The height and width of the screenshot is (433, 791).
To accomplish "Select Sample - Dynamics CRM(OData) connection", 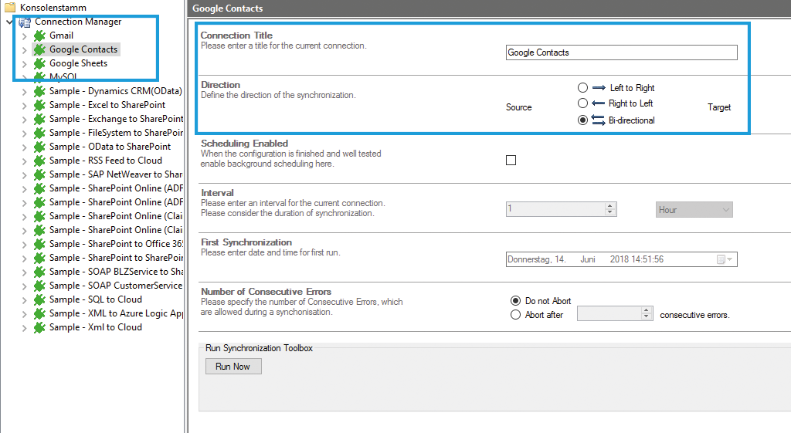I will point(115,91).
